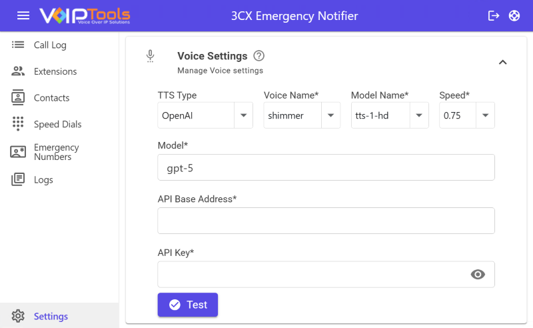Open the Model Name dropdown
Viewport: 533px width, 328px height.
[x=418, y=115]
